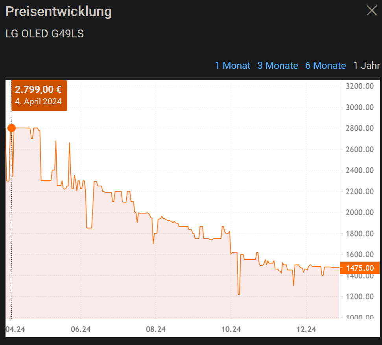Select the 3 Monate time range
This screenshot has height=345, width=382.
[278, 65]
